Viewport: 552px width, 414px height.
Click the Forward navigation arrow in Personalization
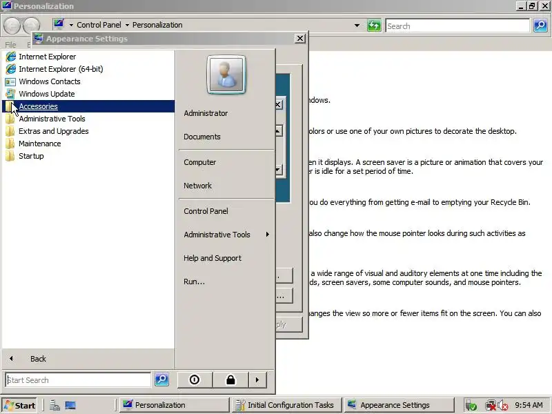31,26
